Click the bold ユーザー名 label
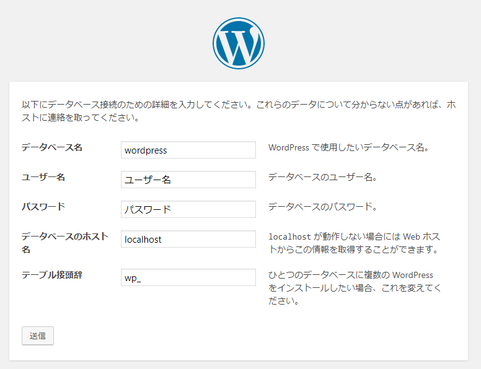Viewport: 481px width, 369px height. click(43, 177)
